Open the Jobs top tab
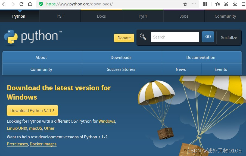This screenshot has width=246, height=156. point(184,16)
